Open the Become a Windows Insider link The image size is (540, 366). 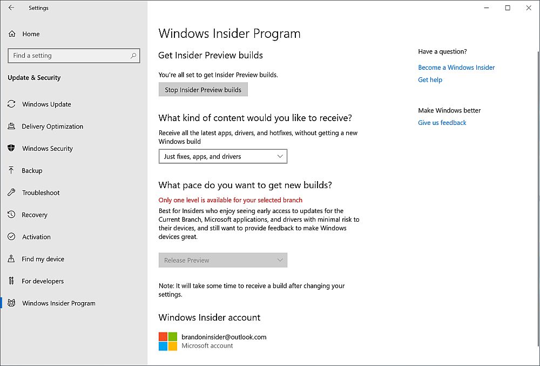pos(456,68)
